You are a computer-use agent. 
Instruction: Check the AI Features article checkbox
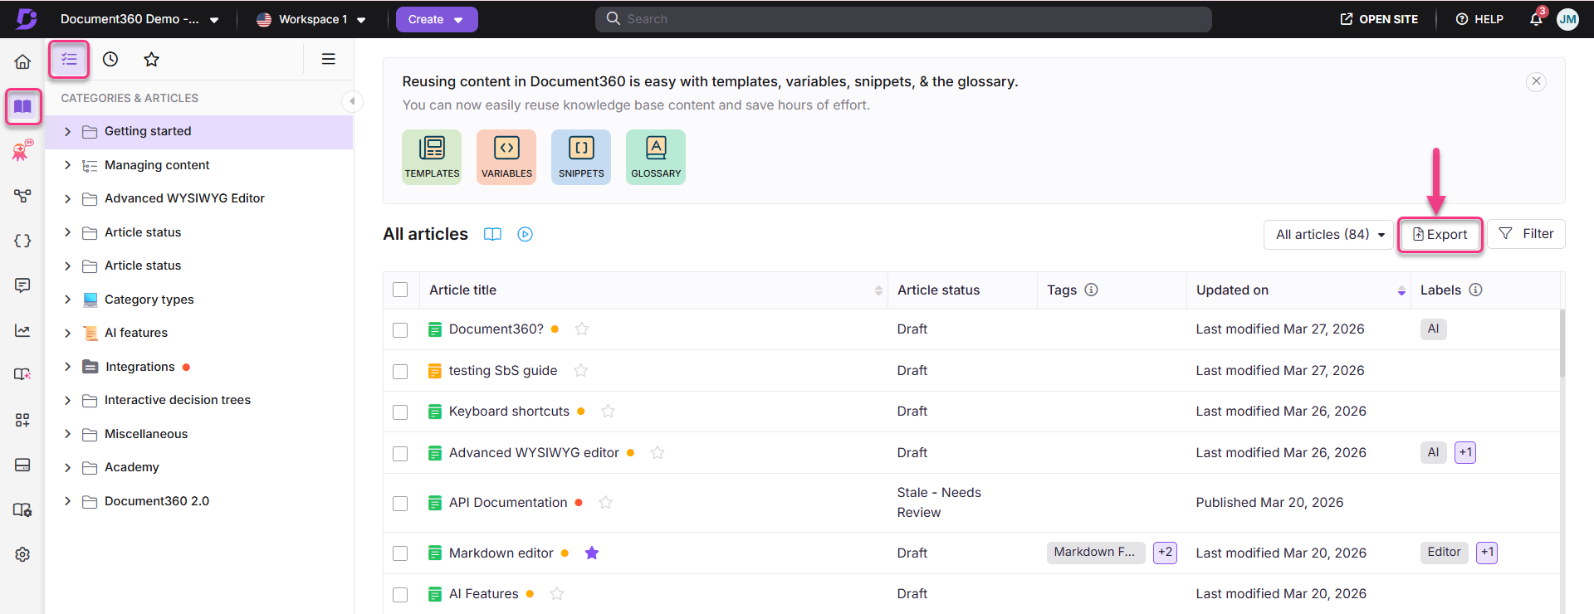point(400,594)
